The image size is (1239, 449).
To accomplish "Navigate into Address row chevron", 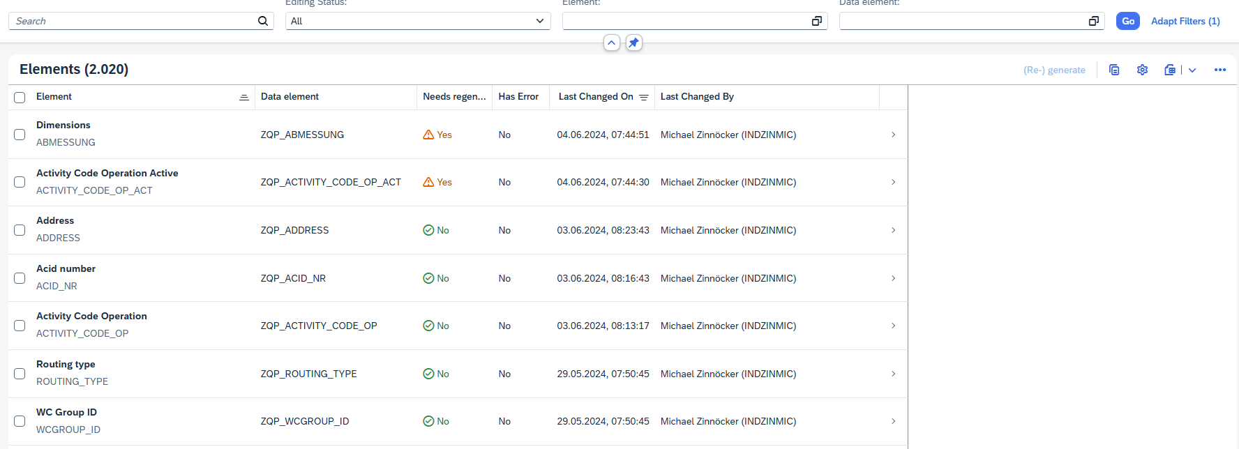I will (x=893, y=230).
